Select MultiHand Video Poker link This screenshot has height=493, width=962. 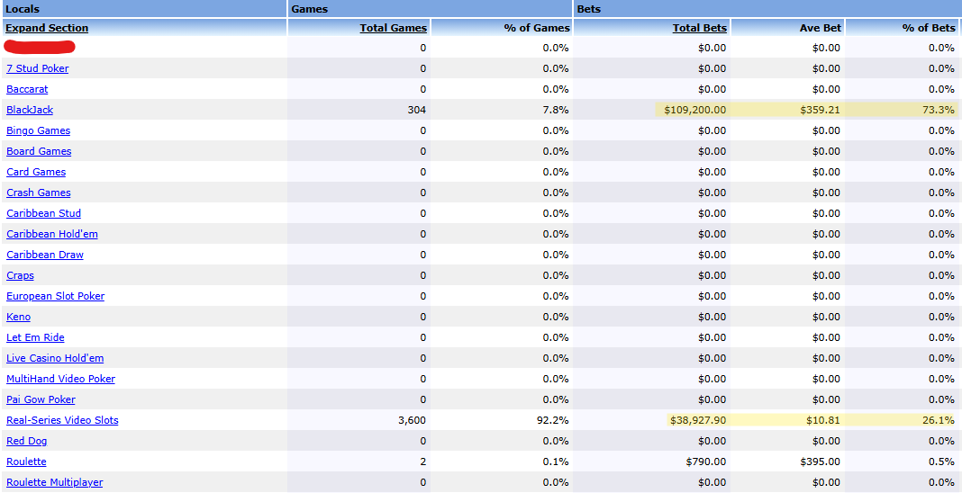pos(60,379)
